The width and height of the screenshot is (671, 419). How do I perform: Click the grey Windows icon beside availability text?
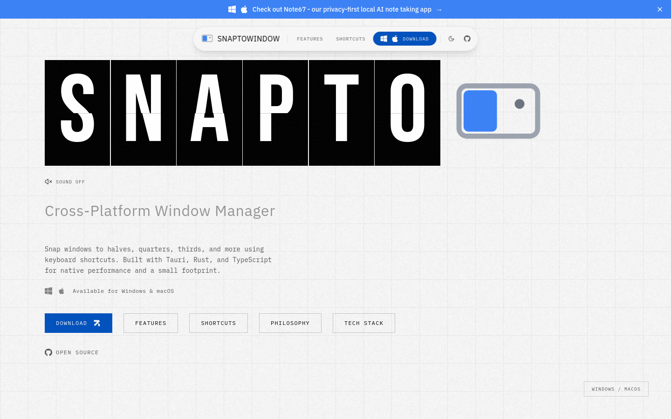(x=48, y=291)
